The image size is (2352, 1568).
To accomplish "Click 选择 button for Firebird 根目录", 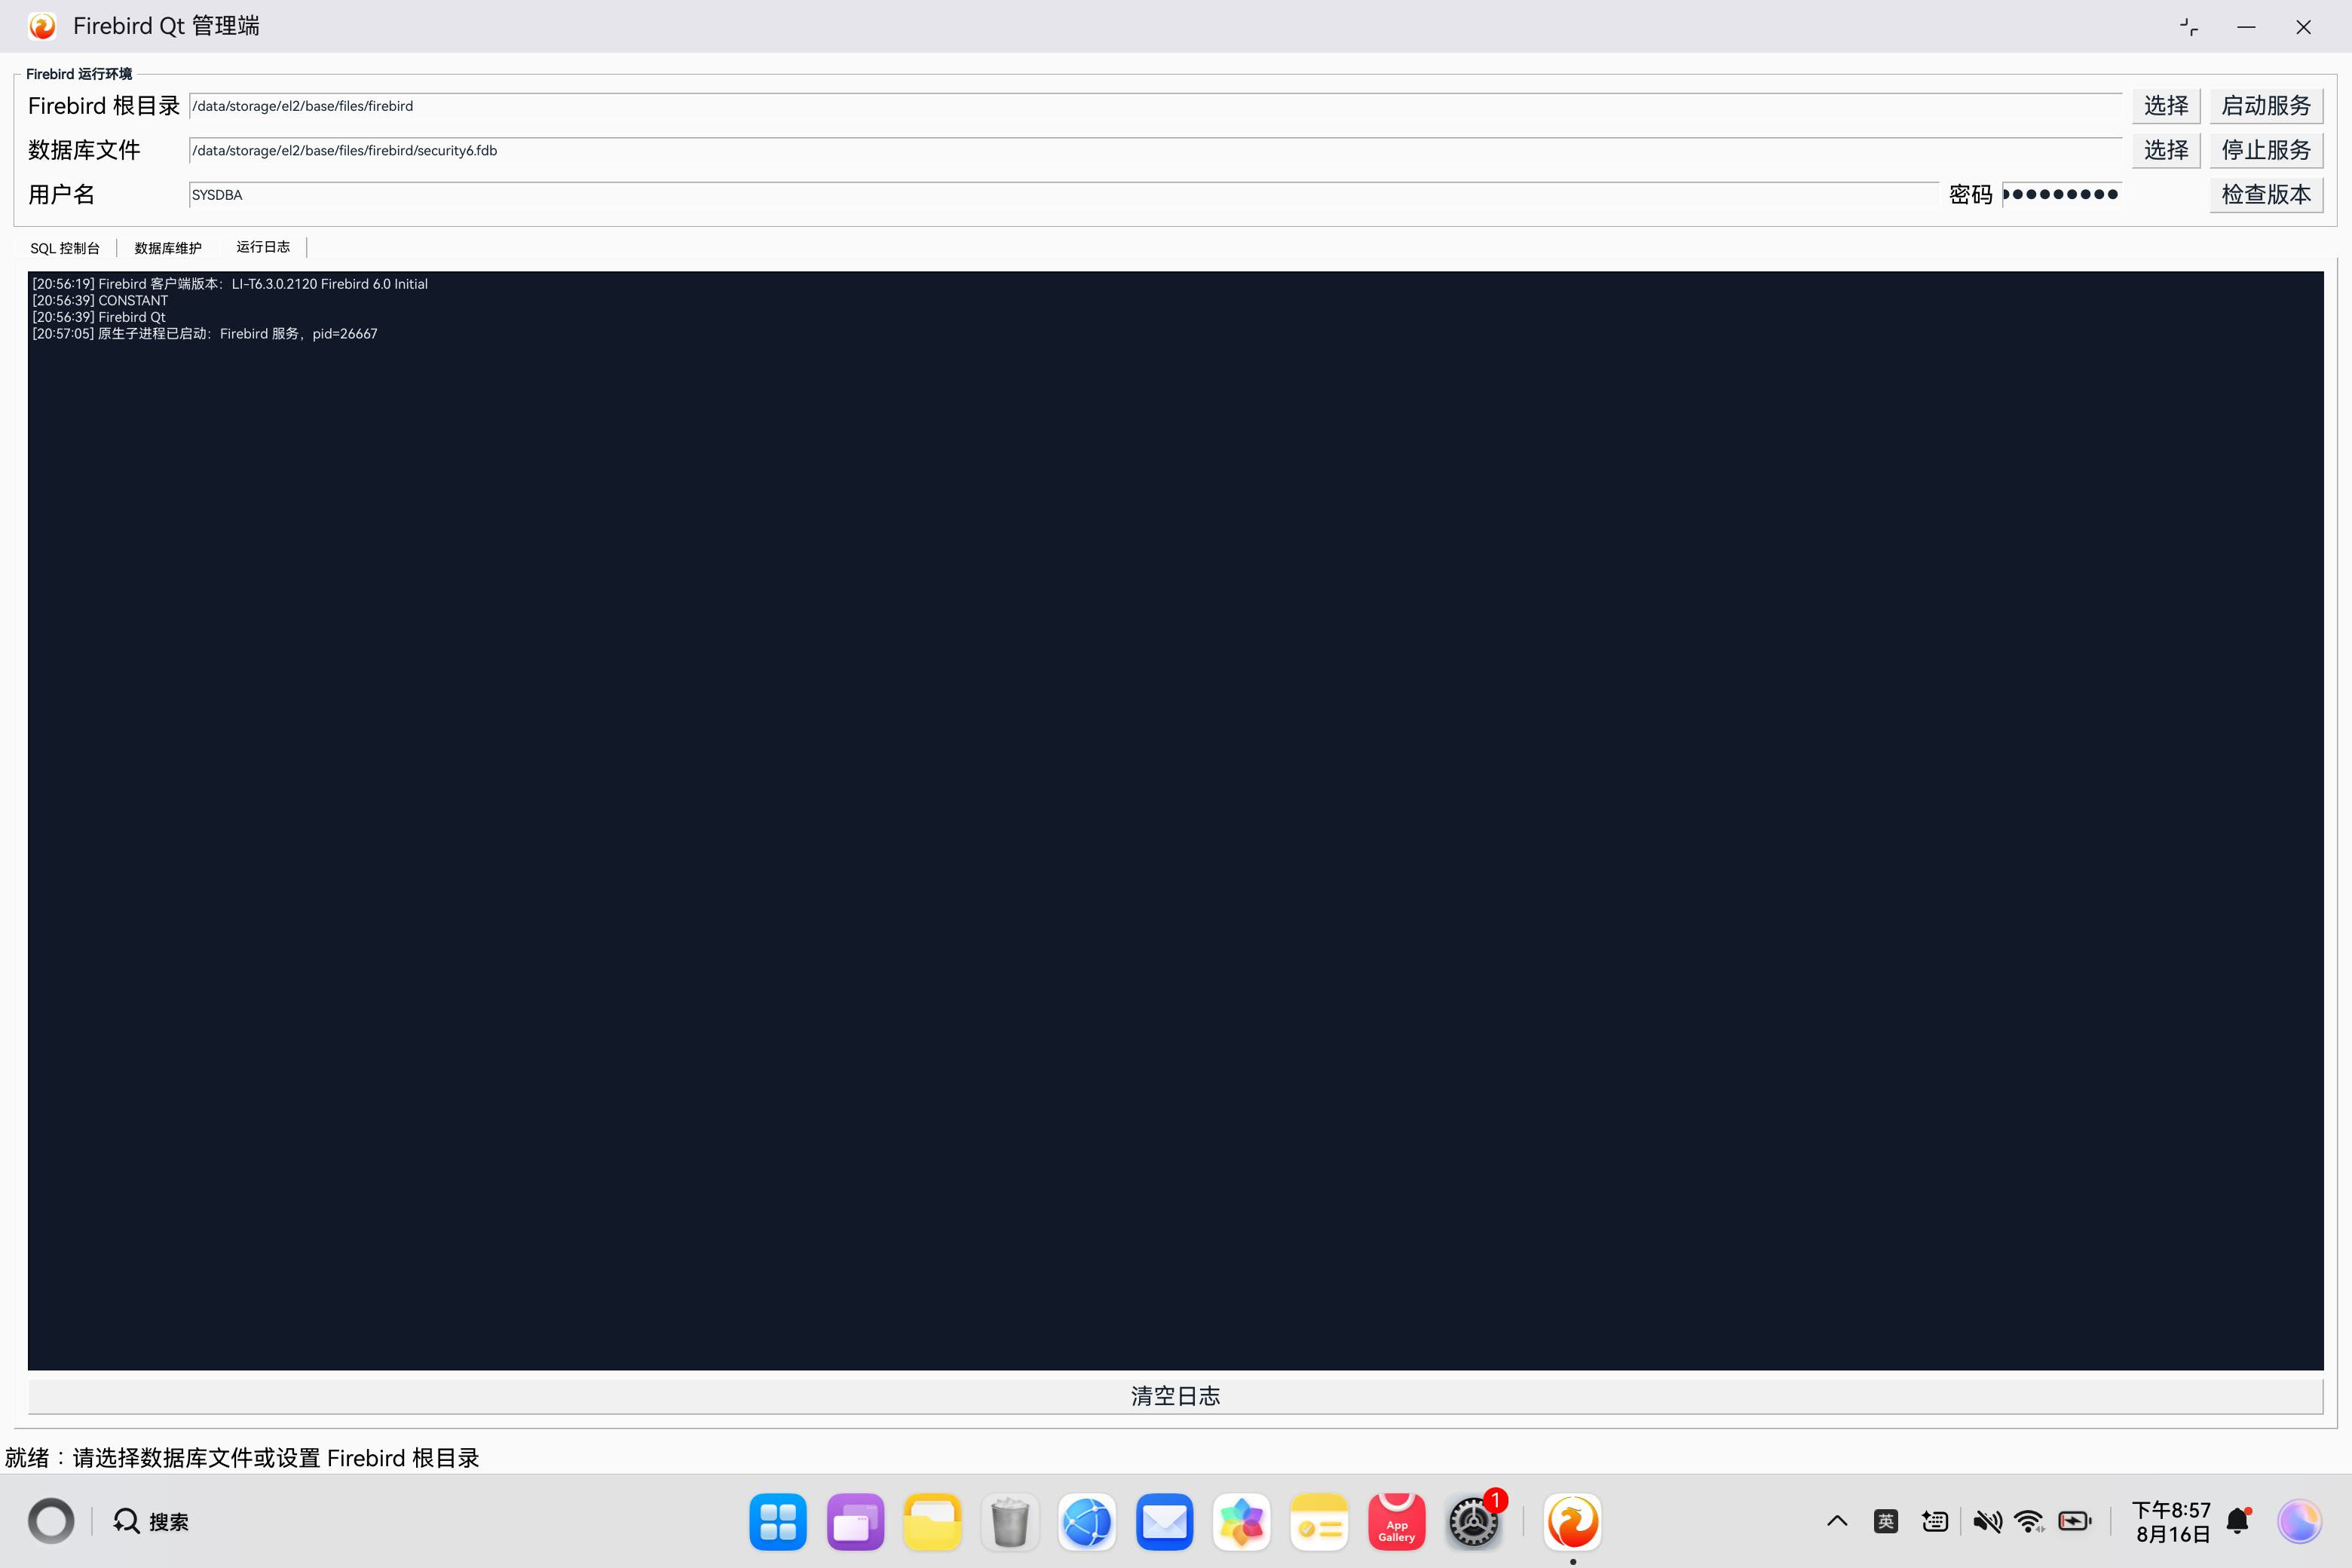I will point(2166,106).
